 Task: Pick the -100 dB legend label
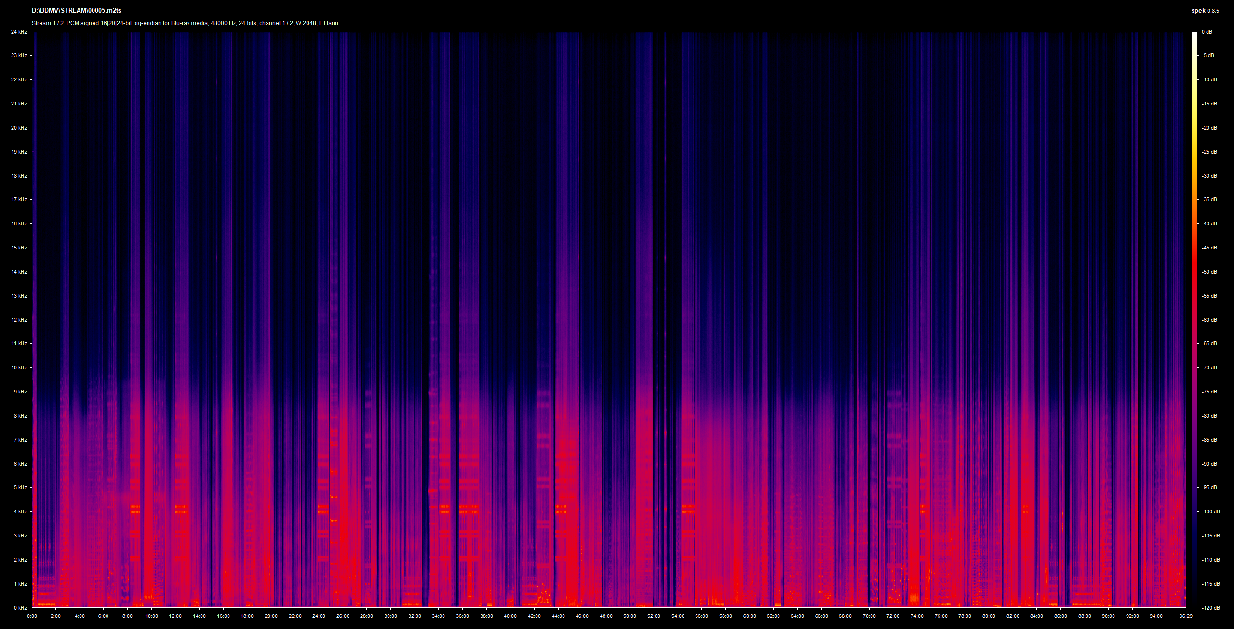point(1211,511)
